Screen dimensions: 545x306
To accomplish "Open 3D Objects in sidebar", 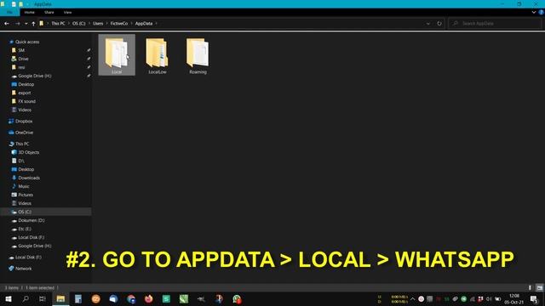I will point(29,152).
